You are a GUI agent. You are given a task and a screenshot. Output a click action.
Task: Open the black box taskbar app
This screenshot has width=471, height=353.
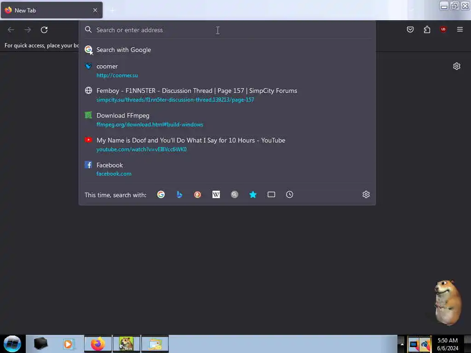pyautogui.click(x=40, y=344)
